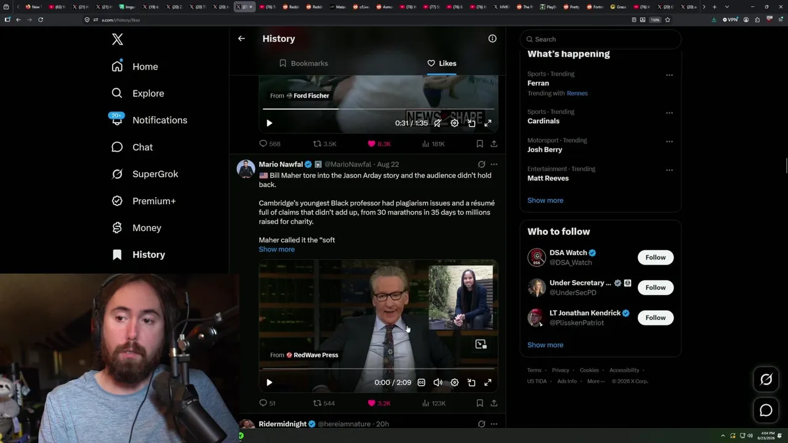Screen dimensions: 788x443
Task: Switch to the Bookmarks tab
Action: click(304, 63)
